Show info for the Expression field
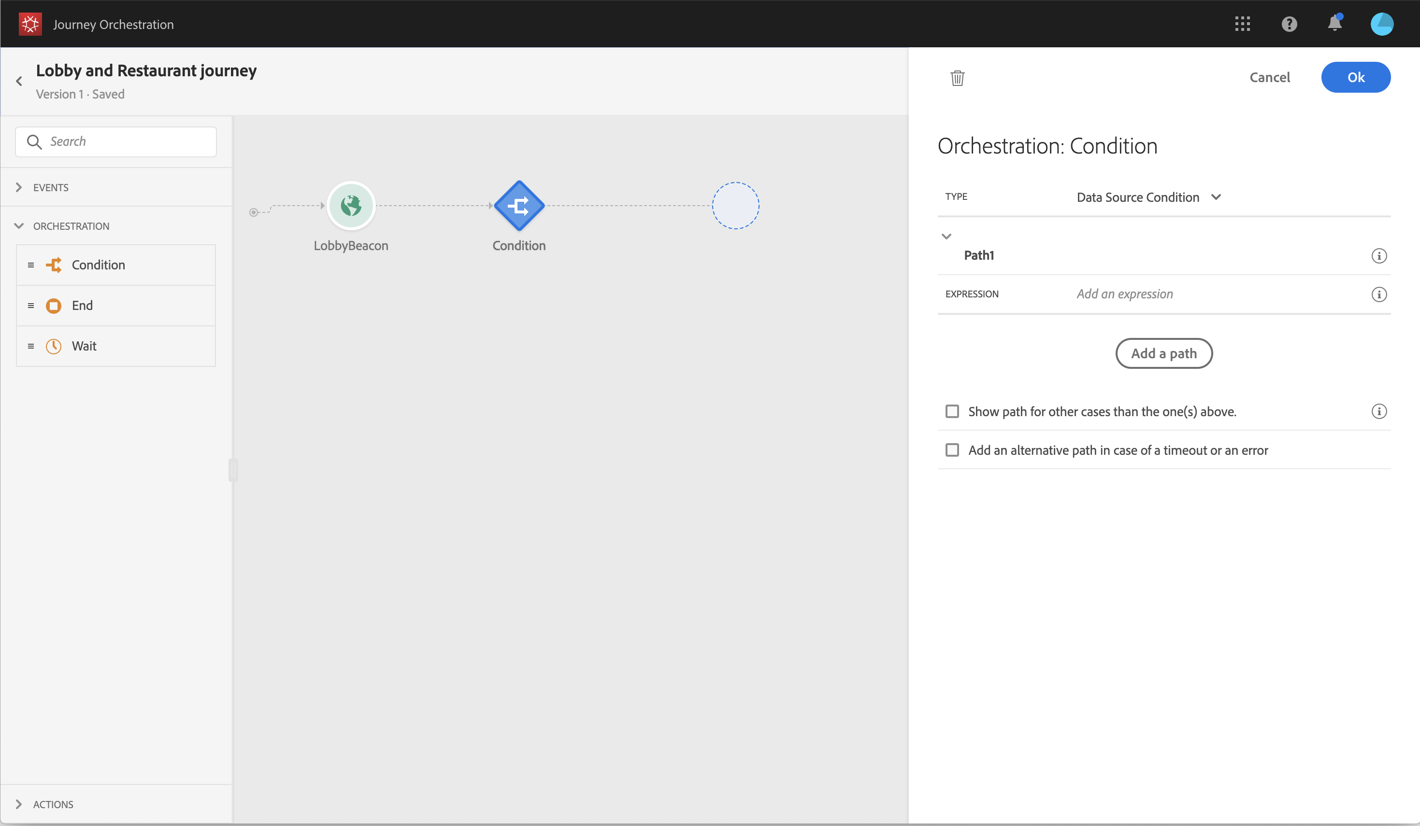This screenshot has height=826, width=1420. pyautogui.click(x=1378, y=294)
